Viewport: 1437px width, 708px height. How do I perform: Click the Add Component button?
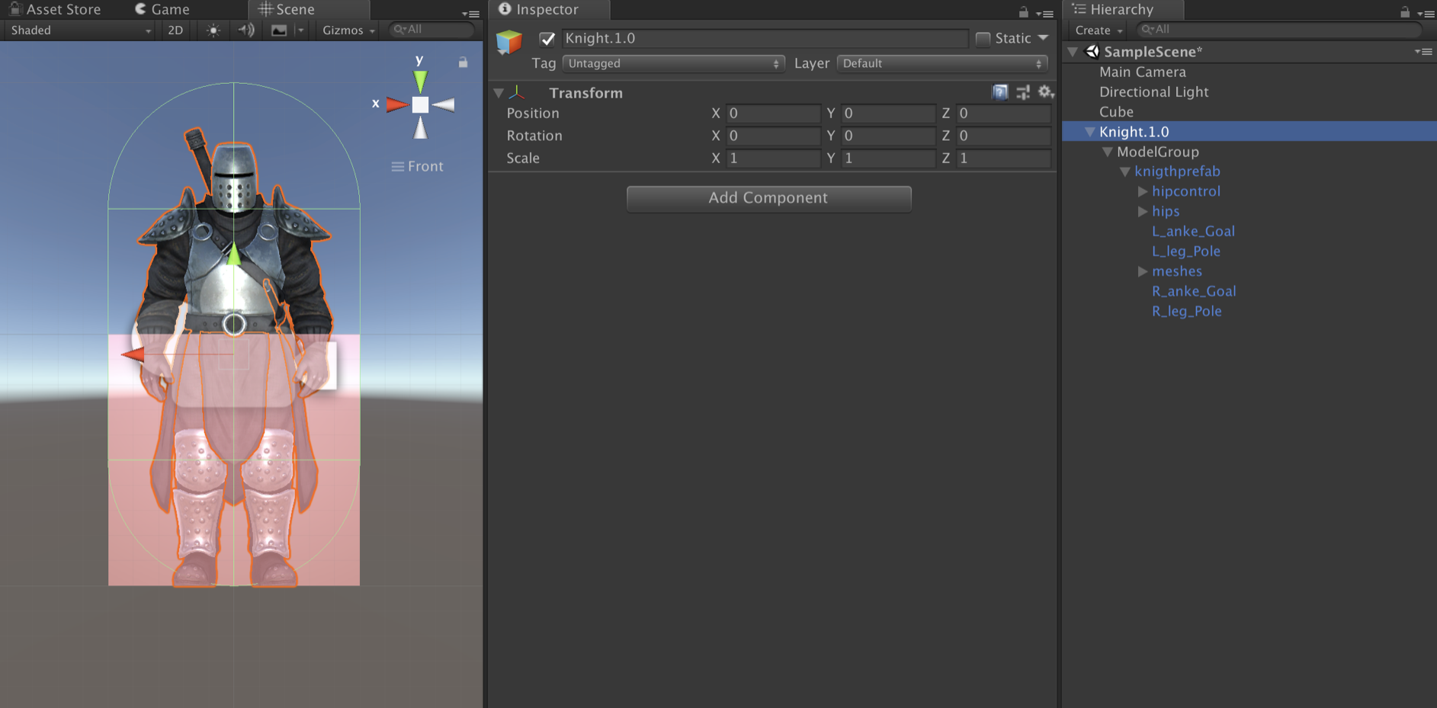768,198
